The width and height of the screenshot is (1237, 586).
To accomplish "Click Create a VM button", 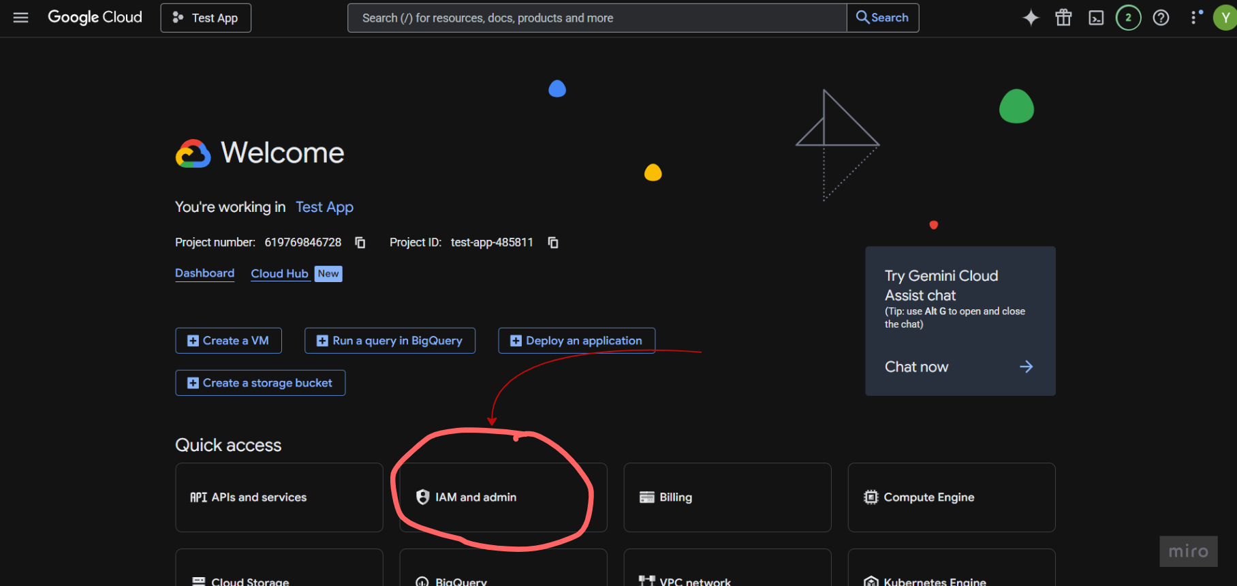I will click(x=228, y=341).
